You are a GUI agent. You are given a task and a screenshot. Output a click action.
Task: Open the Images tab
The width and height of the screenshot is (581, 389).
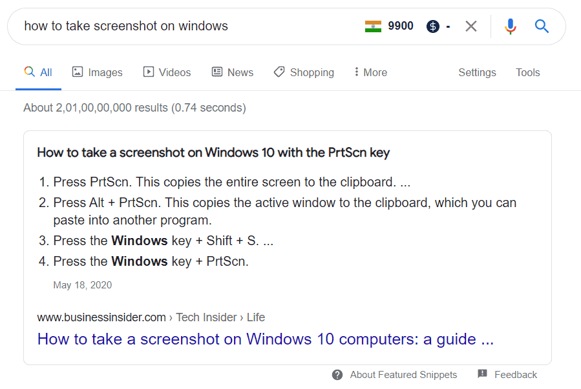97,72
